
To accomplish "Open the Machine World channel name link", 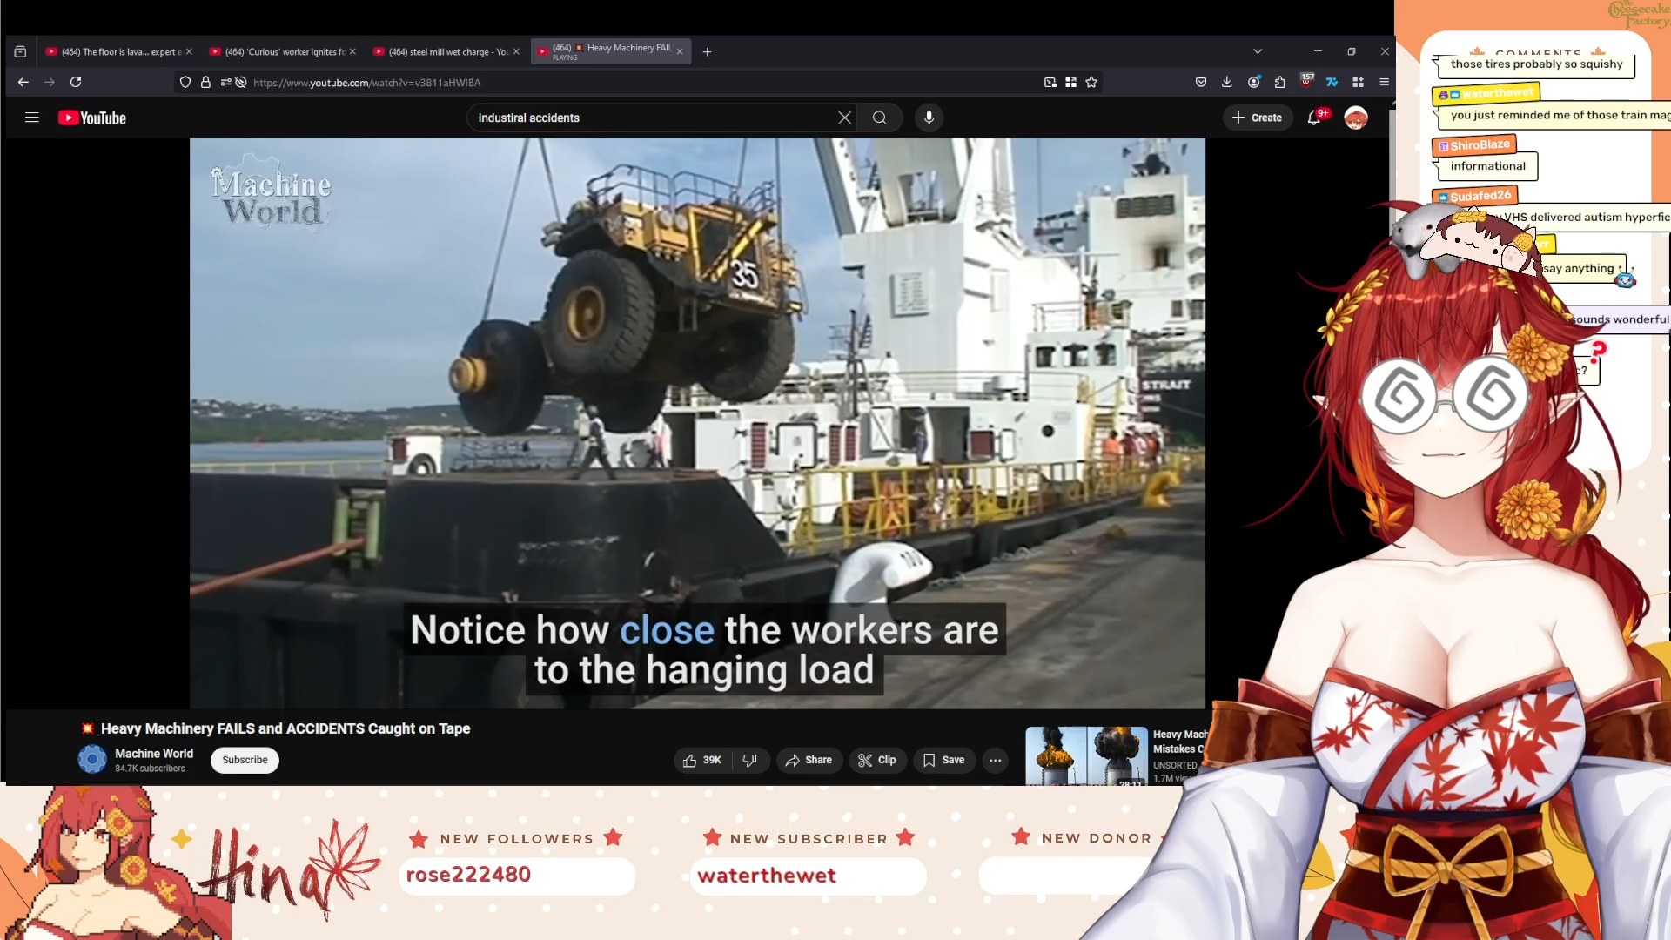I will 154,754.
